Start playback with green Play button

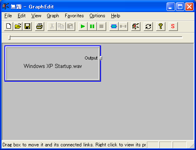[x=83, y=26]
